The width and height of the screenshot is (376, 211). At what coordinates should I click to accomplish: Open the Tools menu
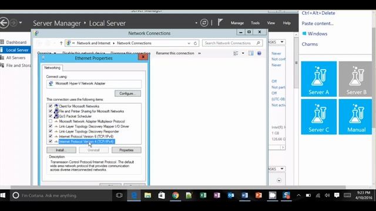[x=255, y=23]
